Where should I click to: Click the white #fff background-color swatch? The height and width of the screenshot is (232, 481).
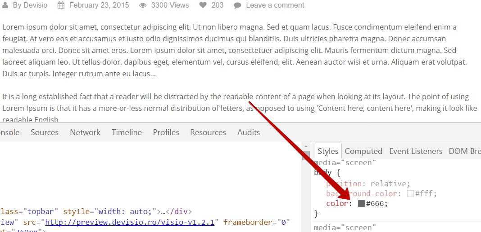410,194
